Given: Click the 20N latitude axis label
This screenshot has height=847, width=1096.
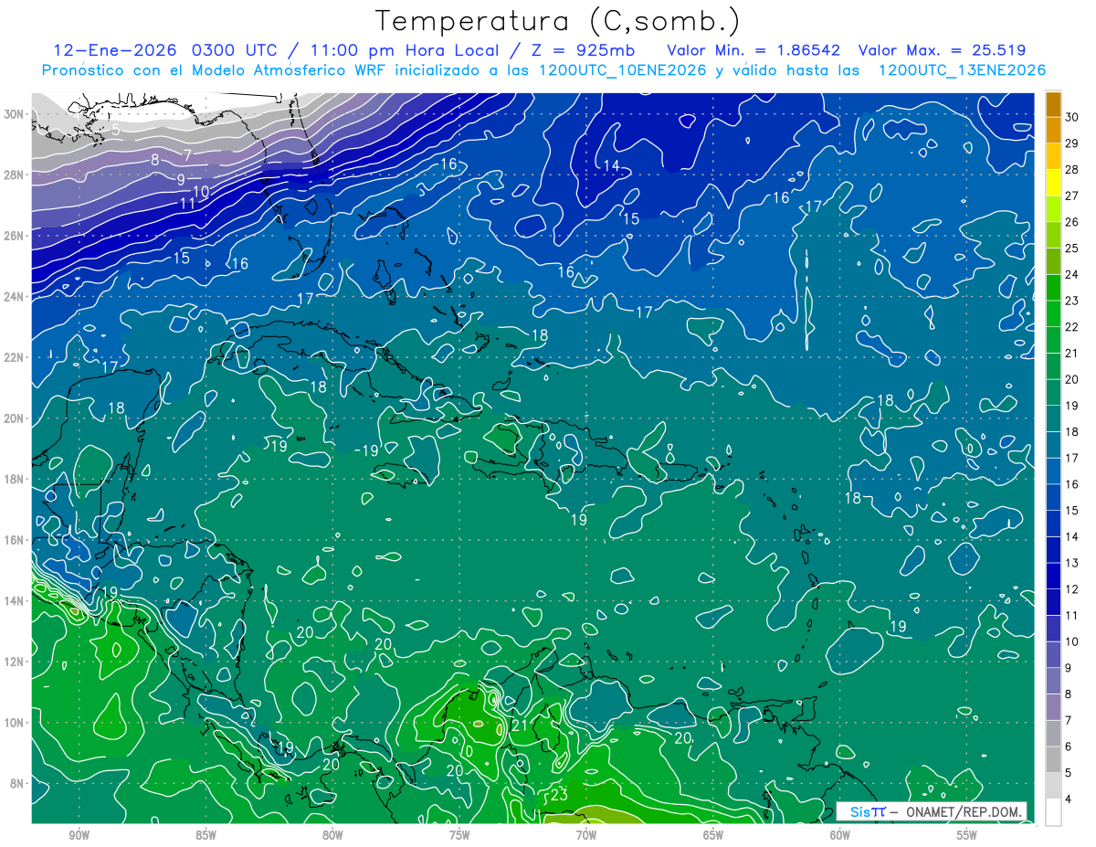Looking at the screenshot, I should pos(14,418).
